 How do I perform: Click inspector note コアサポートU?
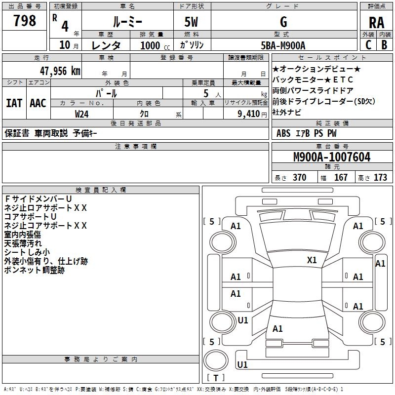(30, 217)
